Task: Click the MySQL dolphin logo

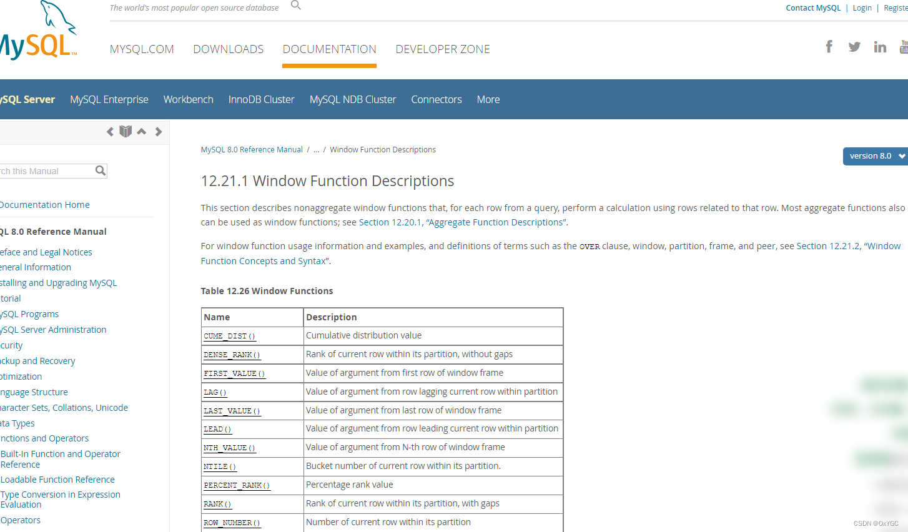Action: click(37, 30)
